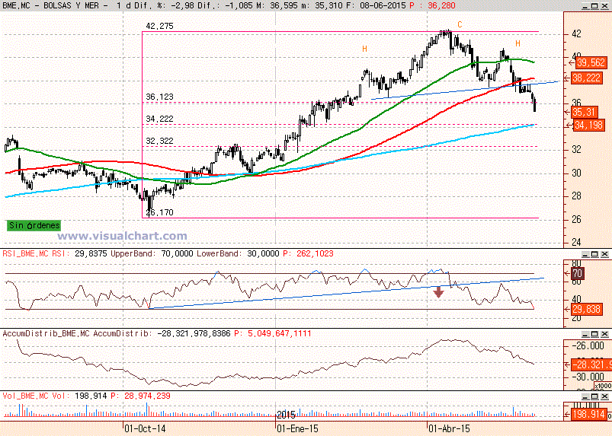Click the 'AccumDistrib_BME.MC AccumDistrib:' title
The image size is (612, 436).
(77, 333)
